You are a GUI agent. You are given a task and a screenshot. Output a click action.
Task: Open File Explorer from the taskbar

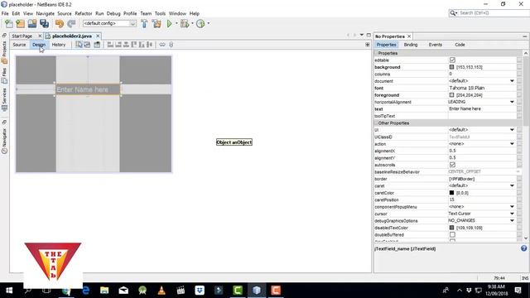pos(104,291)
